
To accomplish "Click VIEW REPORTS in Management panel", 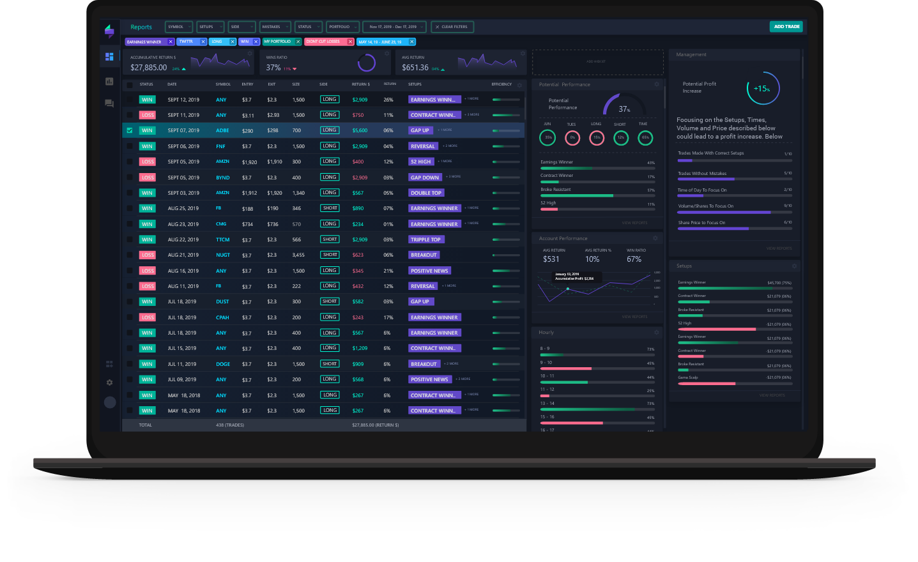I will pos(779,248).
